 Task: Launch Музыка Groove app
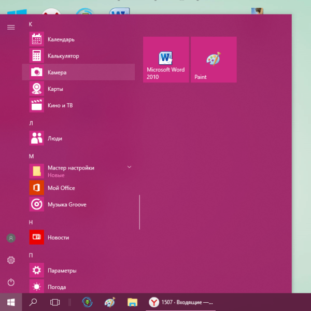tap(78, 204)
